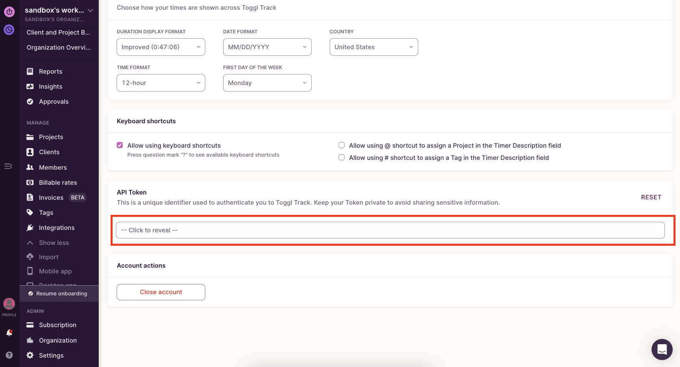
Task: Open the chat bubble in the bottom-right corner
Action: pyautogui.click(x=662, y=349)
